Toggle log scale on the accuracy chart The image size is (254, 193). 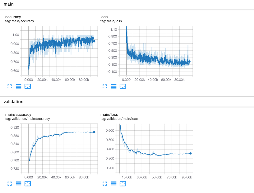click(18, 86)
